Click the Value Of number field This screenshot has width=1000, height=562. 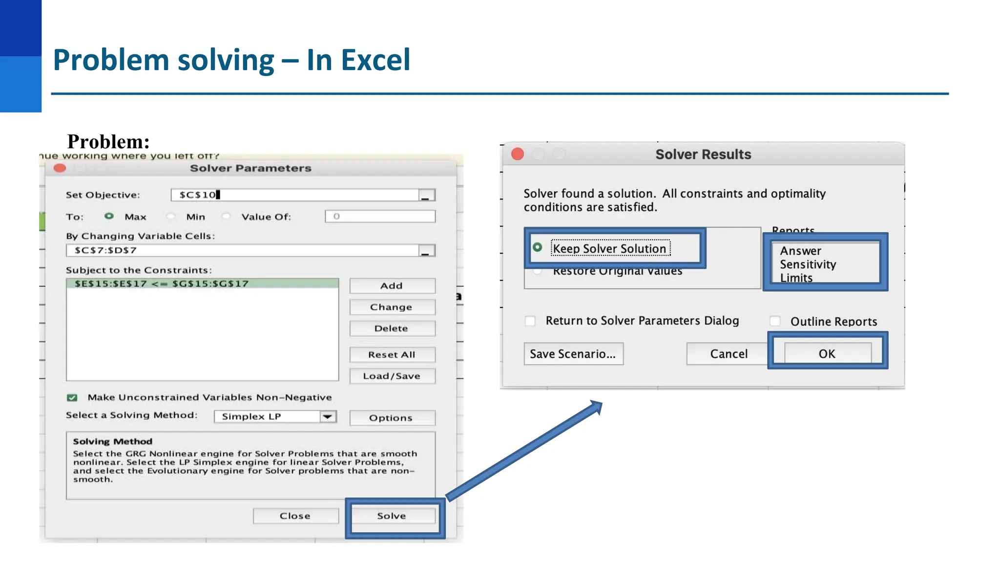click(x=380, y=217)
